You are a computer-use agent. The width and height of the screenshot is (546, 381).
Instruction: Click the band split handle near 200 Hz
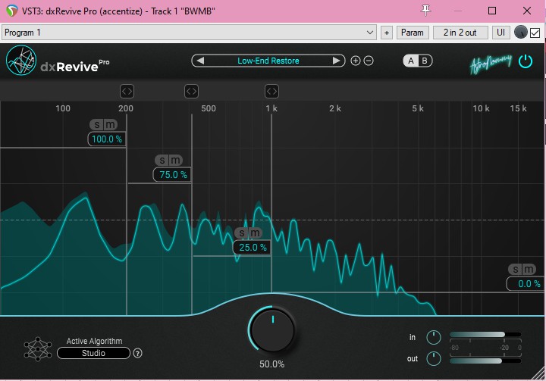(x=127, y=92)
